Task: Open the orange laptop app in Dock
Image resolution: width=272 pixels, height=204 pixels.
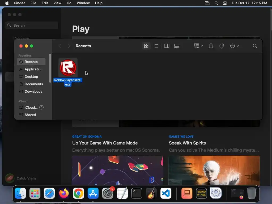Action: [x=187, y=193]
